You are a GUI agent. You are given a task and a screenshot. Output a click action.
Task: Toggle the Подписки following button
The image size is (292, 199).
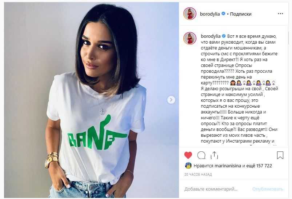[x=241, y=14]
